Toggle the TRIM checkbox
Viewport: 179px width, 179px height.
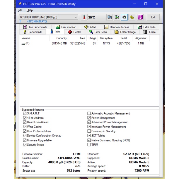coord(89,145)
